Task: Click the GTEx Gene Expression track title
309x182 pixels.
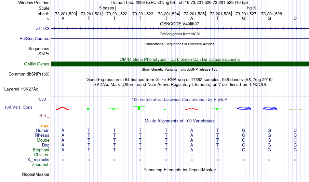Action: [x=180, y=80]
